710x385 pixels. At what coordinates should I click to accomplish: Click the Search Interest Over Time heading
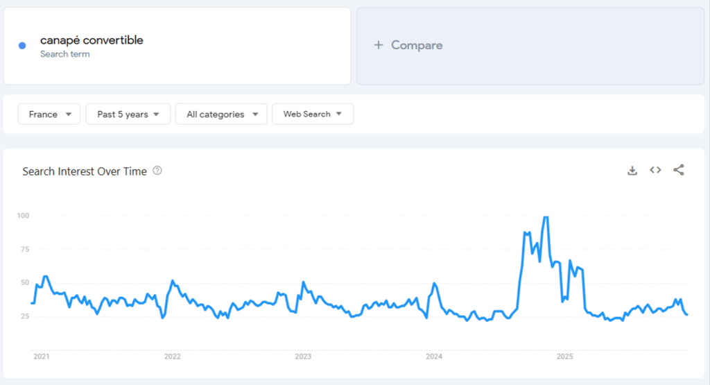[x=85, y=171]
